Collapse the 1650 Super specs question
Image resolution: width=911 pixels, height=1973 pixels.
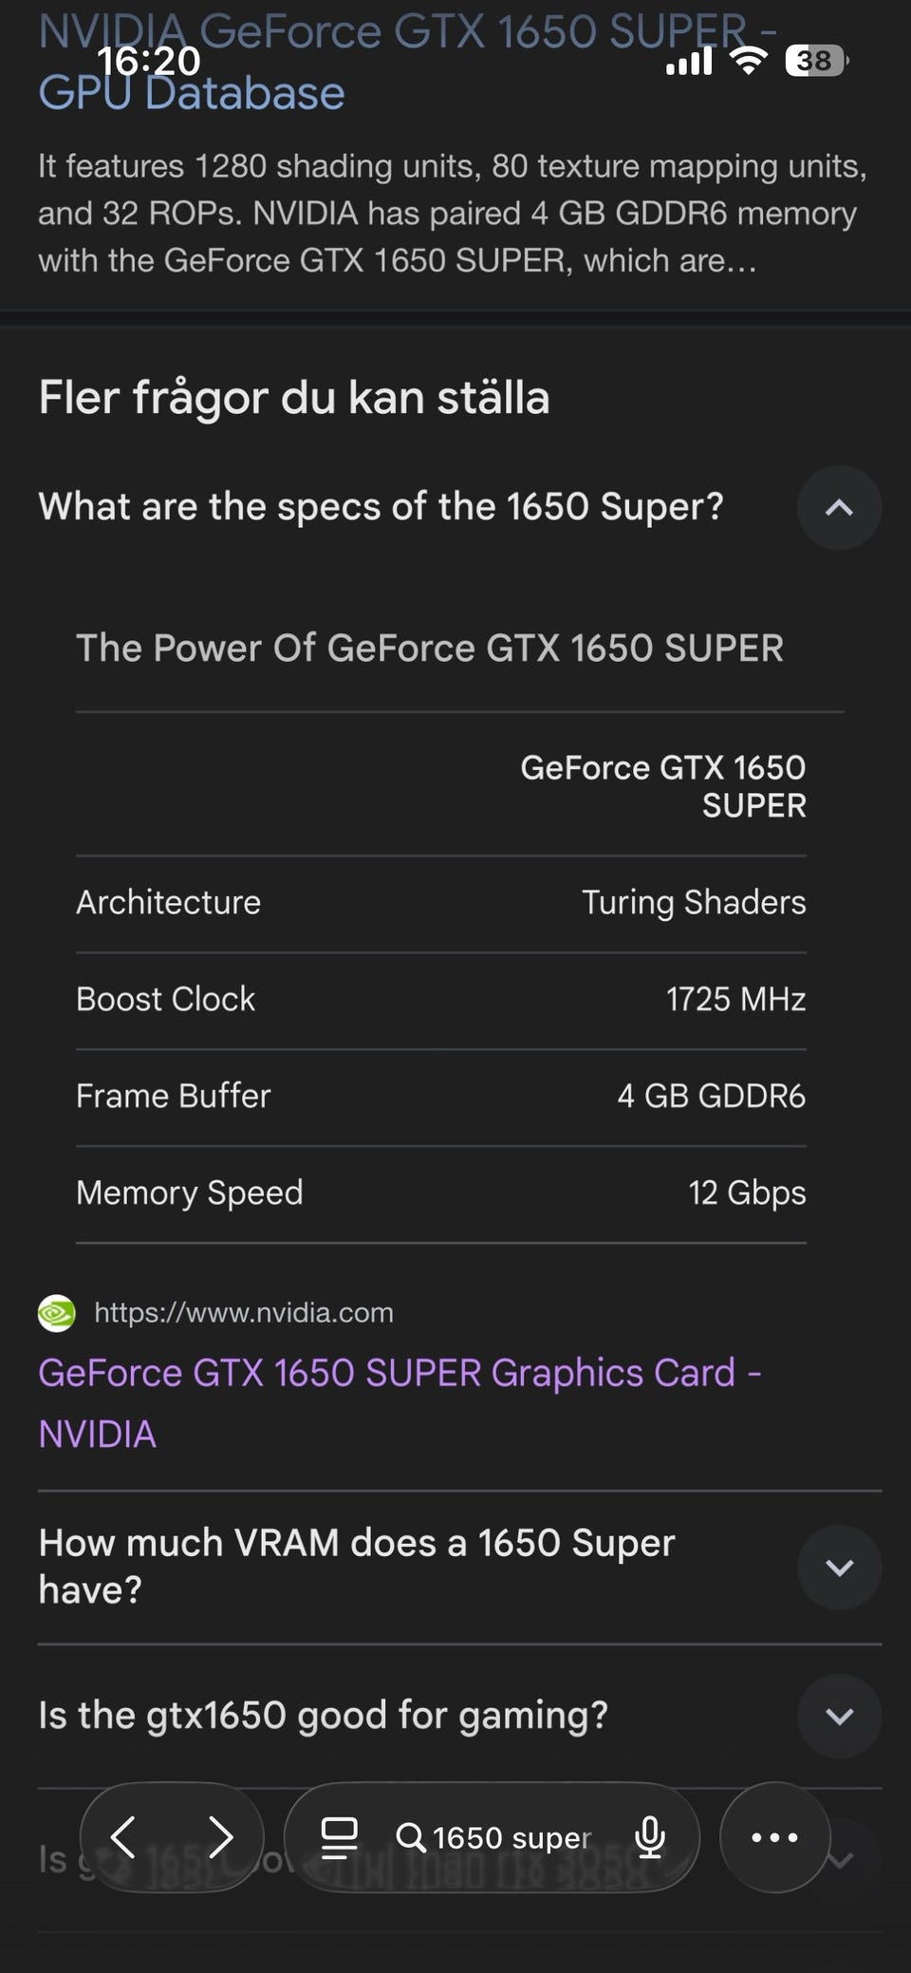point(839,508)
